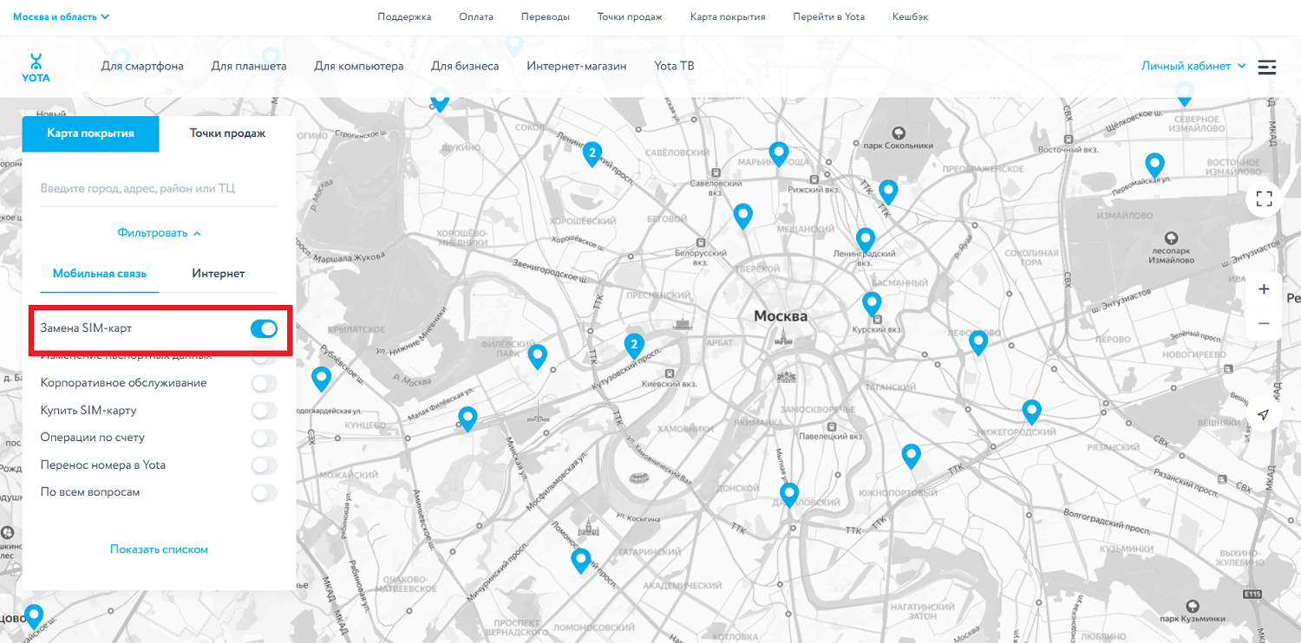This screenshot has height=643, width=1301.
Task: Open cluster pin 2 near Кутузовский просп.
Action: (x=634, y=346)
